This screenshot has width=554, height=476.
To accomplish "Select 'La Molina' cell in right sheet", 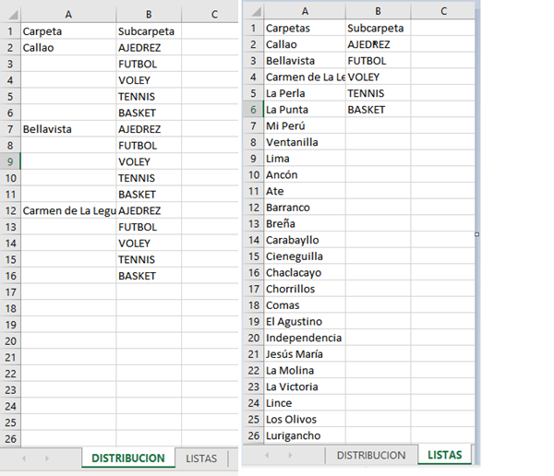I will click(305, 371).
